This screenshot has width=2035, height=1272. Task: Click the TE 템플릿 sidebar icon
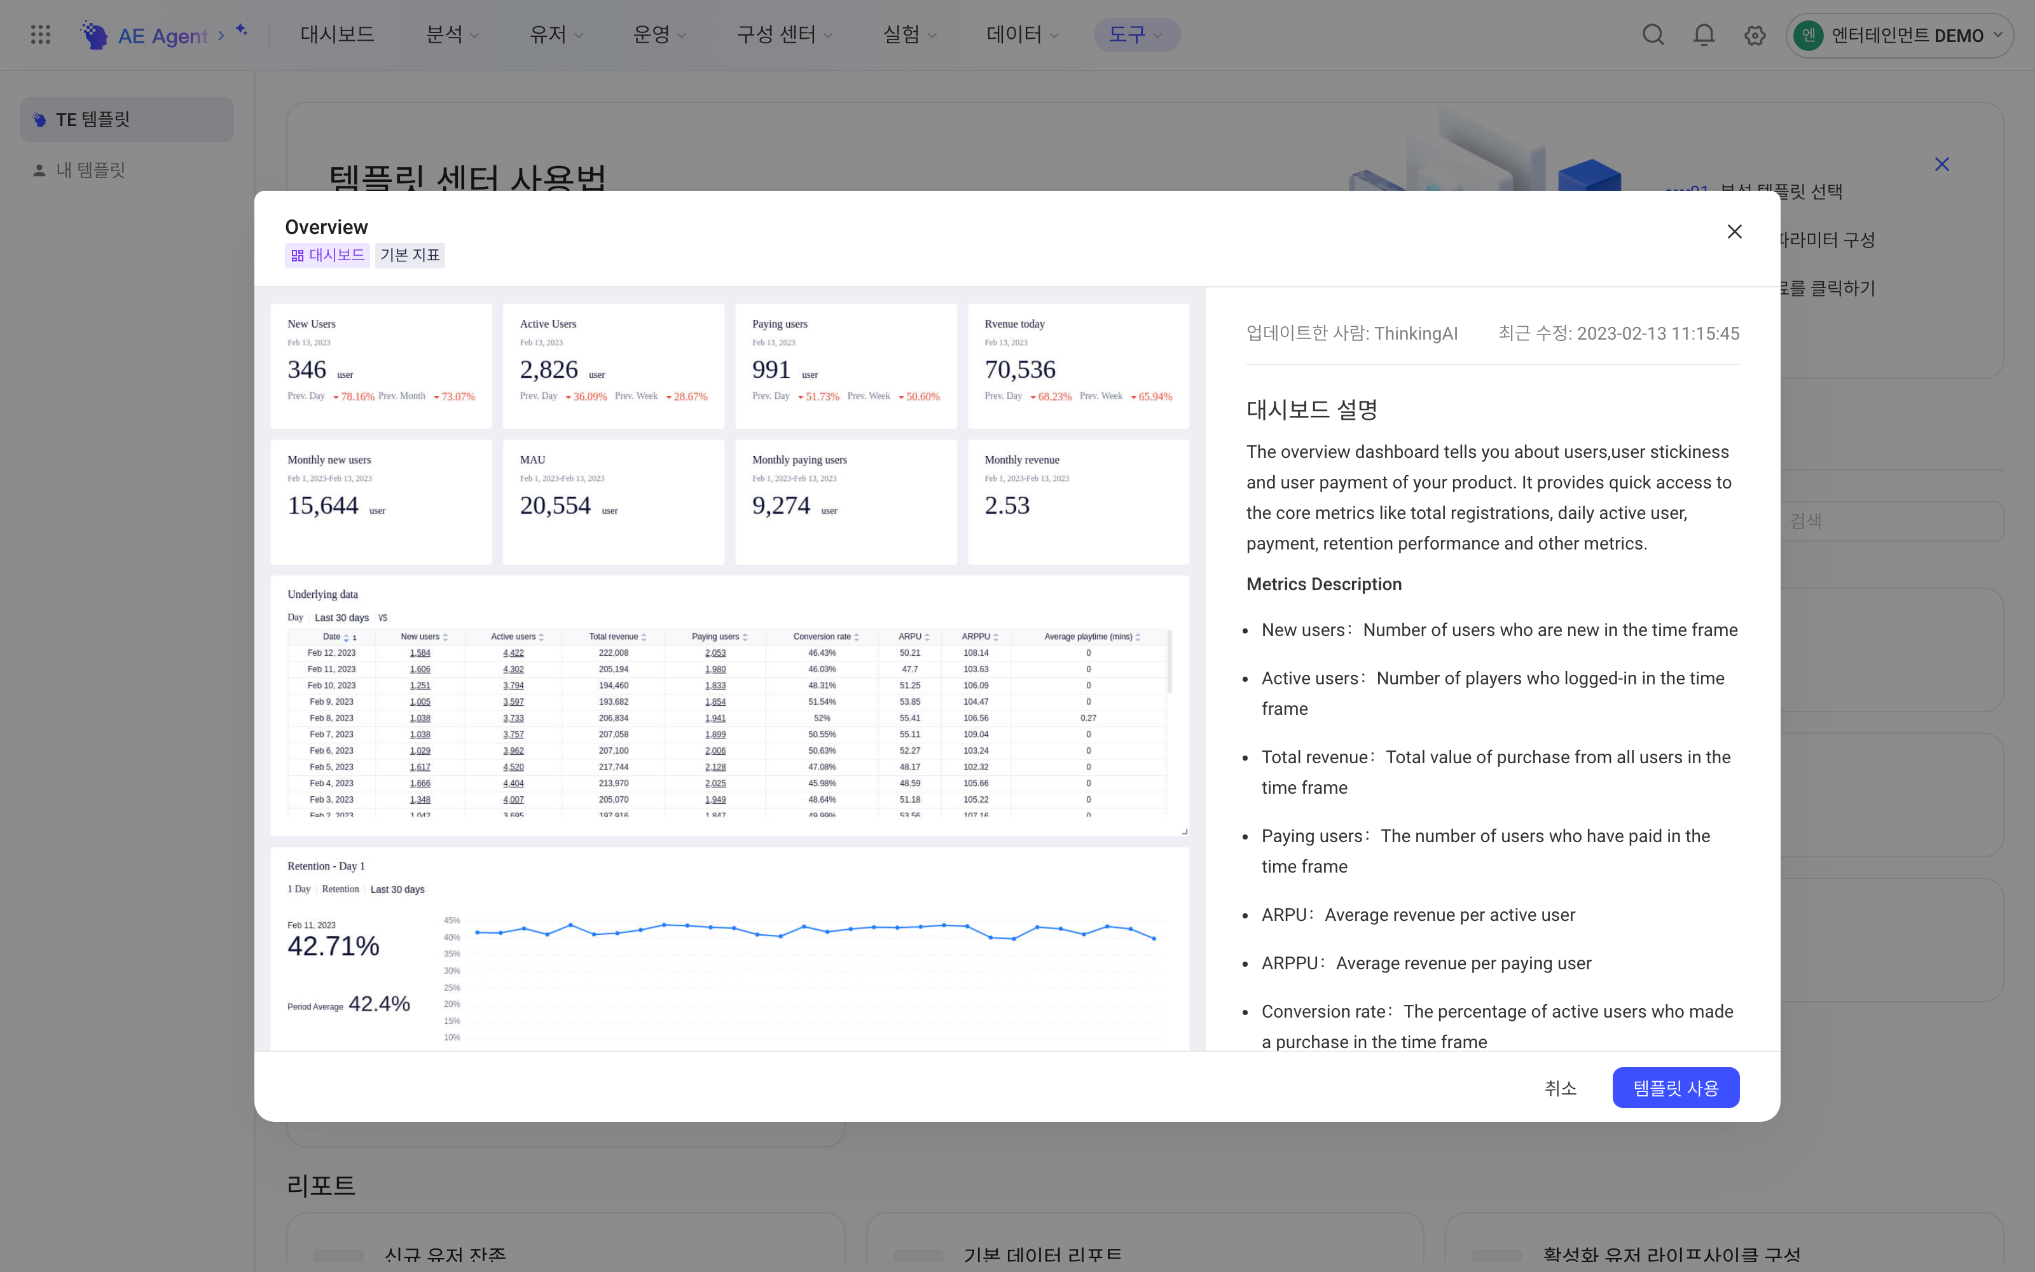click(x=39, y=120)
